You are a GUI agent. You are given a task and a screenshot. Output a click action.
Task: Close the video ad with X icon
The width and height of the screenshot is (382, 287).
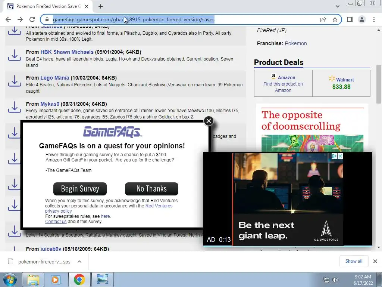(x=341, y=156)
